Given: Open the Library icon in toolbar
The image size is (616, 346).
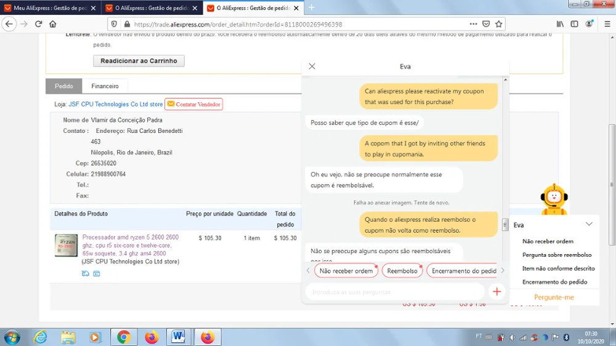Looking at the screenshot, I should pos(560,24).
